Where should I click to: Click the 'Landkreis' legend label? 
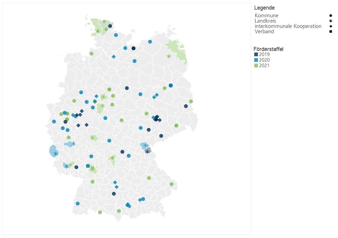click(x=265, y=21)
